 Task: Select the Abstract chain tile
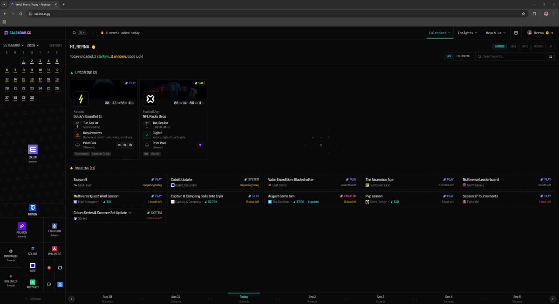(33, 284)
